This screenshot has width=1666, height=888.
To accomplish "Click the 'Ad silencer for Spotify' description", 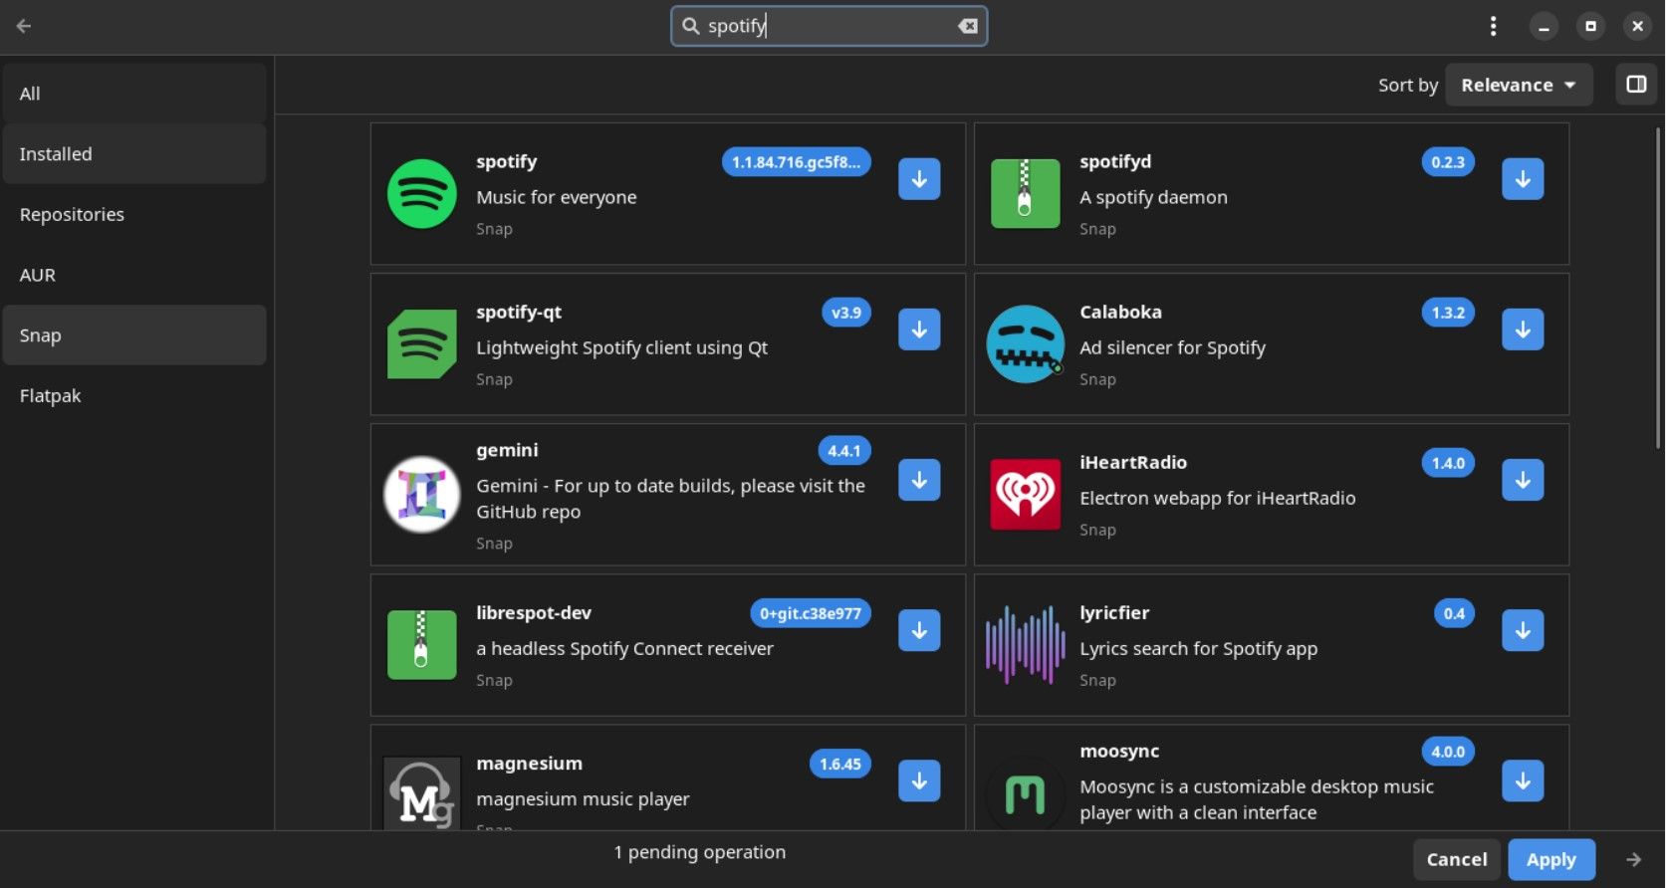I will click(x=1173, y=347).
